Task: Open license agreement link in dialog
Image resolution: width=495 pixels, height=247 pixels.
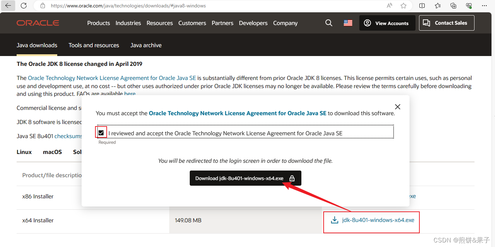Action: coord(238,113)
